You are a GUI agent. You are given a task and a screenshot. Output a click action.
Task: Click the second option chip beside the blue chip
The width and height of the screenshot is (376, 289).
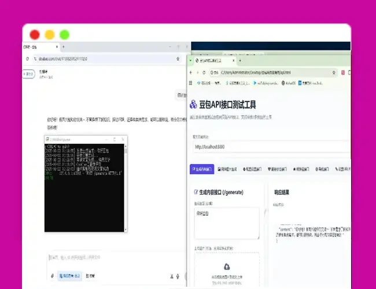click(x=90, y=276)
